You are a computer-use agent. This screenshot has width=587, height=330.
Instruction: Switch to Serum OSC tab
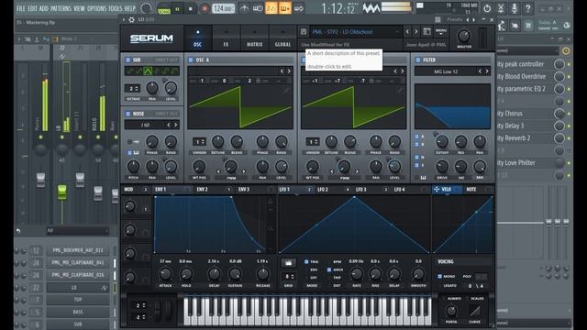click(197, 38)
